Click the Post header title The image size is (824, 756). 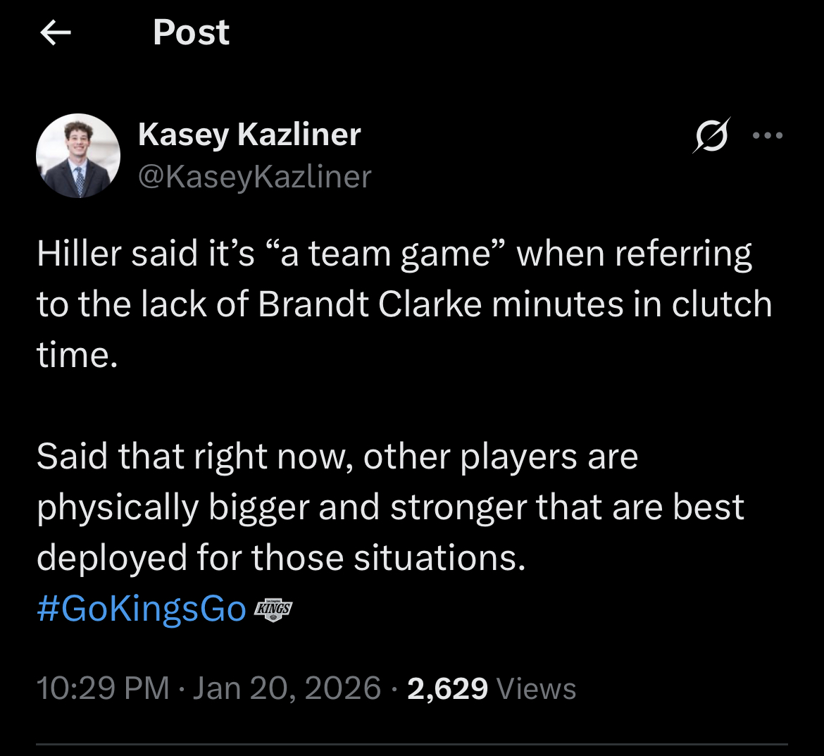click(x=191, y=32)
